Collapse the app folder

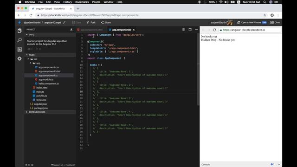(x=30, y=63)
